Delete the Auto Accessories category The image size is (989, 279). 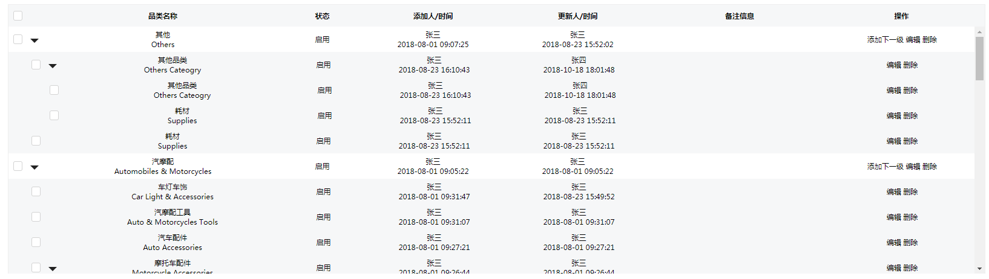(x=910, y=243)
